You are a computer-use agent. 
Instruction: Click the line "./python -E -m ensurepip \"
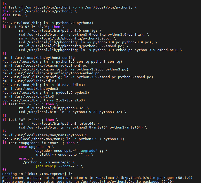tap(48, 162)
